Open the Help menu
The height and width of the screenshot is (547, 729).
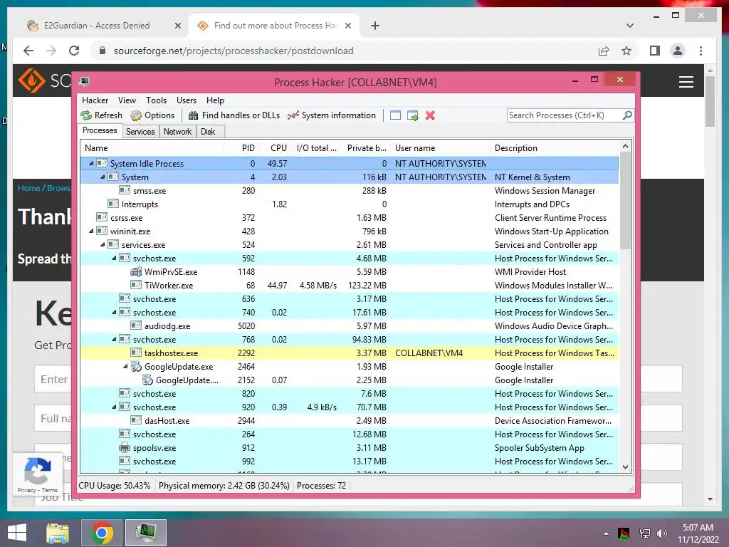click(215, 100)
